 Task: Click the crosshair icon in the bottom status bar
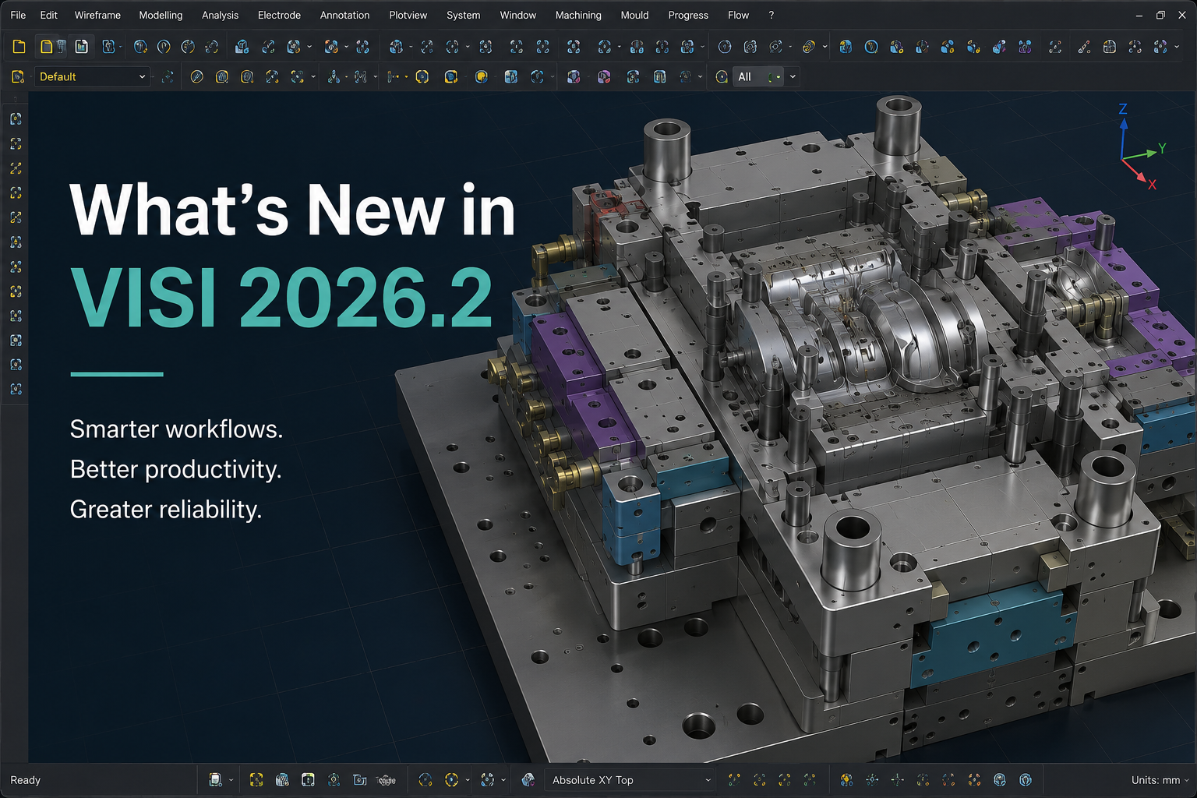897,779
